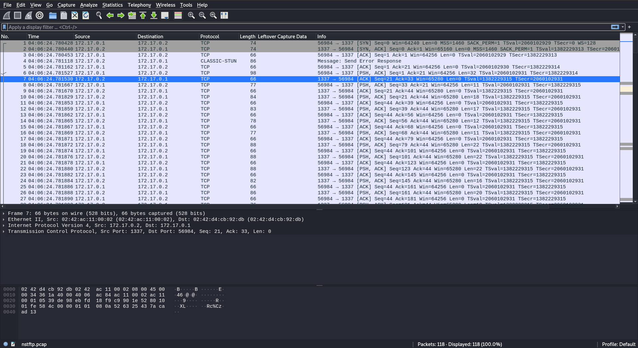Click the reload capture file icon
Viewport: 638px width, 348px height.
click(86, 15)
